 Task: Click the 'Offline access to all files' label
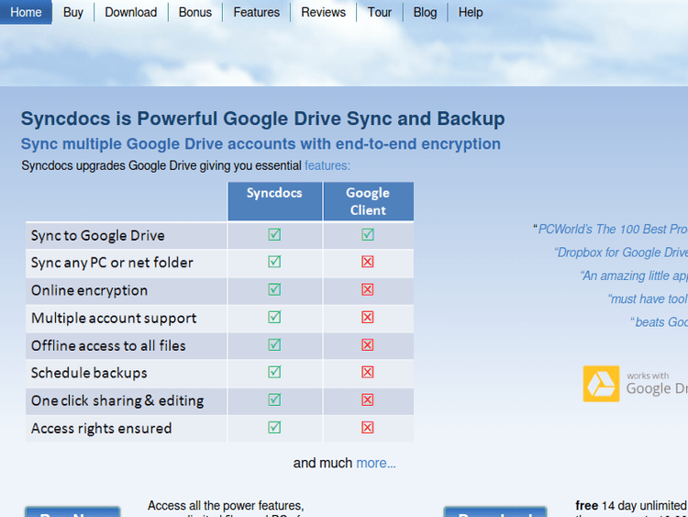pos(108,345)
